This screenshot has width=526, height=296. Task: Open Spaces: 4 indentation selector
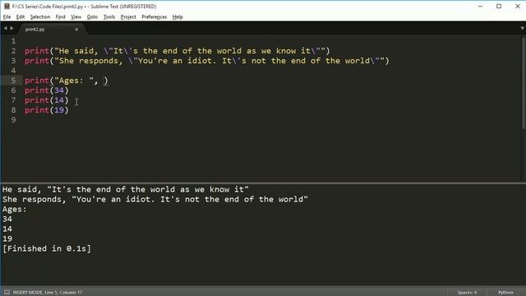(x=467, y=293)
